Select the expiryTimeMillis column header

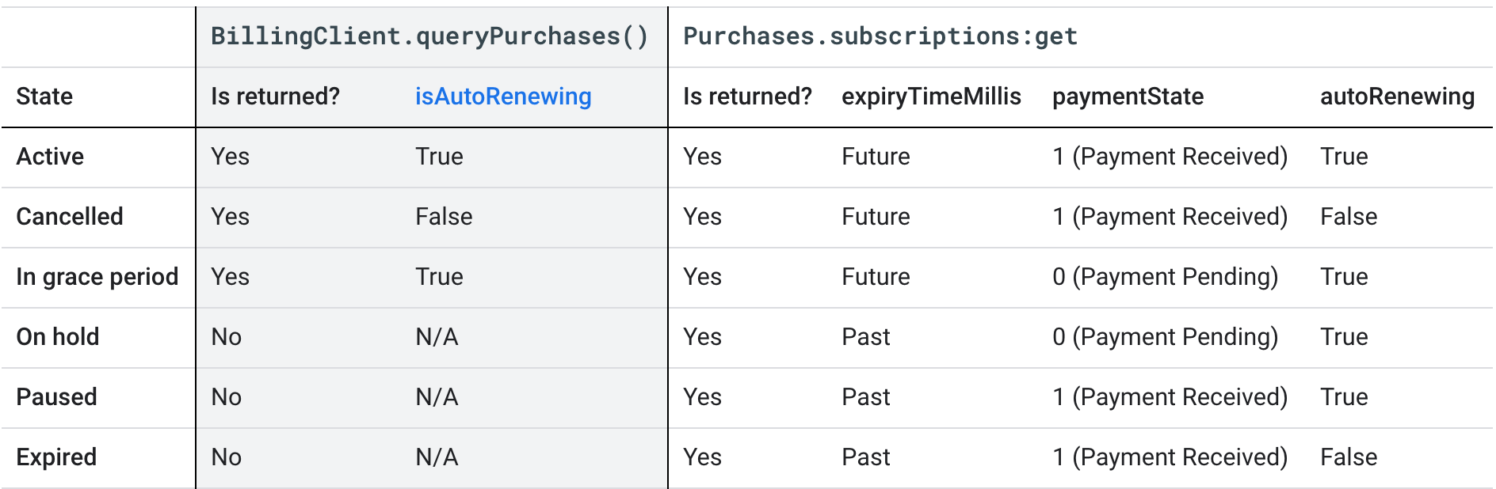(931, 97)
